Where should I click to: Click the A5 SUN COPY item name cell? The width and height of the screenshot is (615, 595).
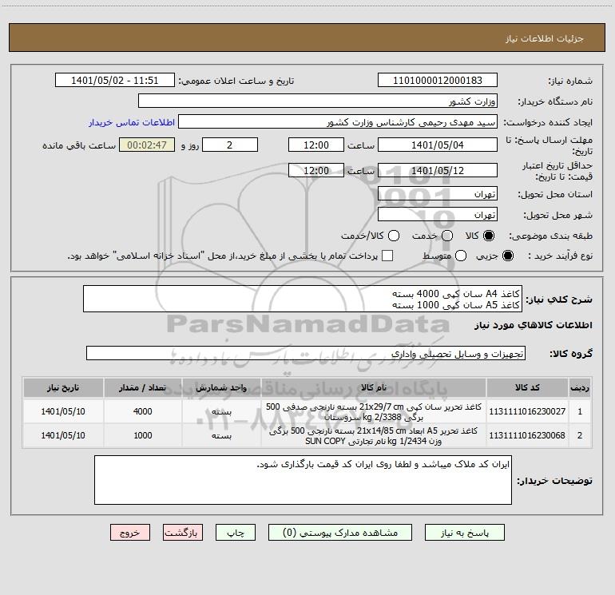point(374,435)
